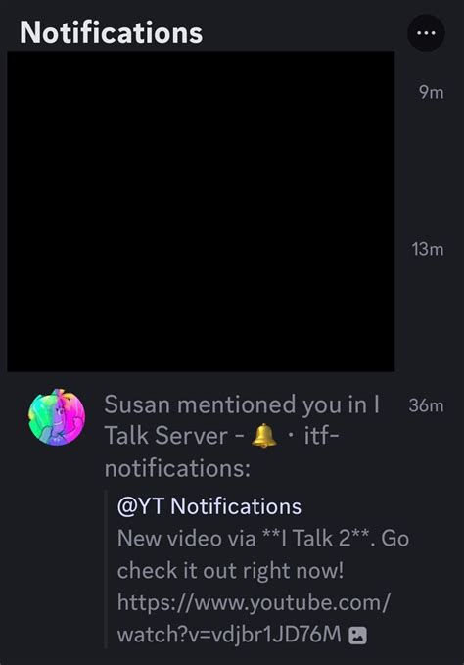Screen dimensions: 464x665
Task: Click the 13m timestamp
Action: [428, 249]
